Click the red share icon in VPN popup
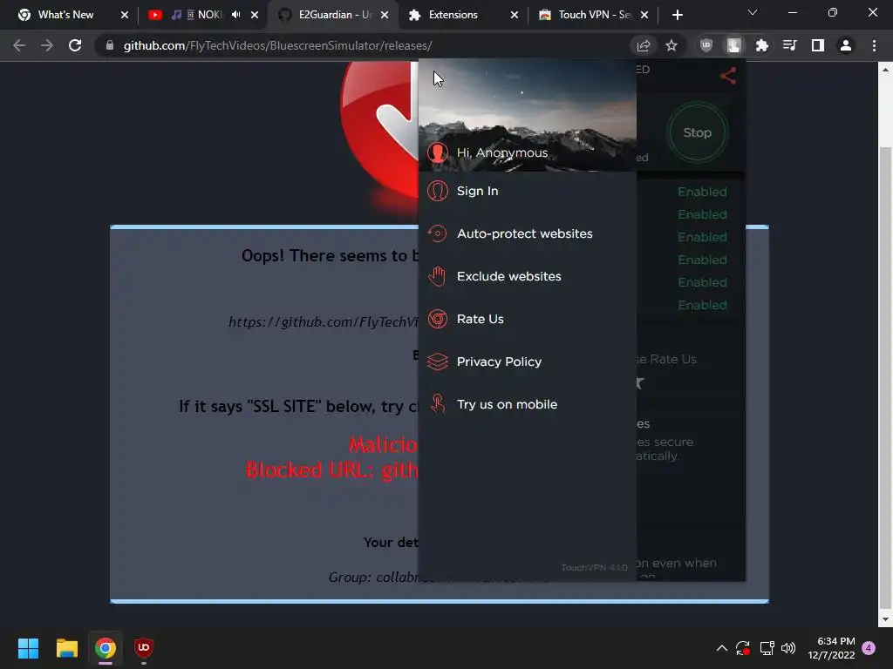 (728, 76)
